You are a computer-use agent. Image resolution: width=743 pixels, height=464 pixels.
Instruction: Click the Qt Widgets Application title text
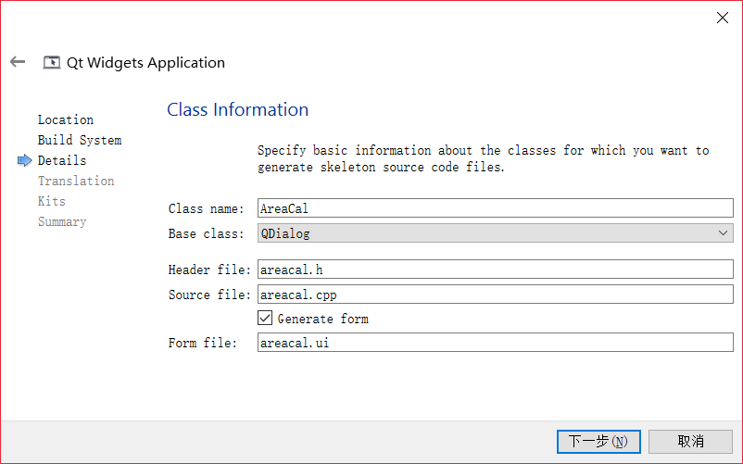[145, 62]
